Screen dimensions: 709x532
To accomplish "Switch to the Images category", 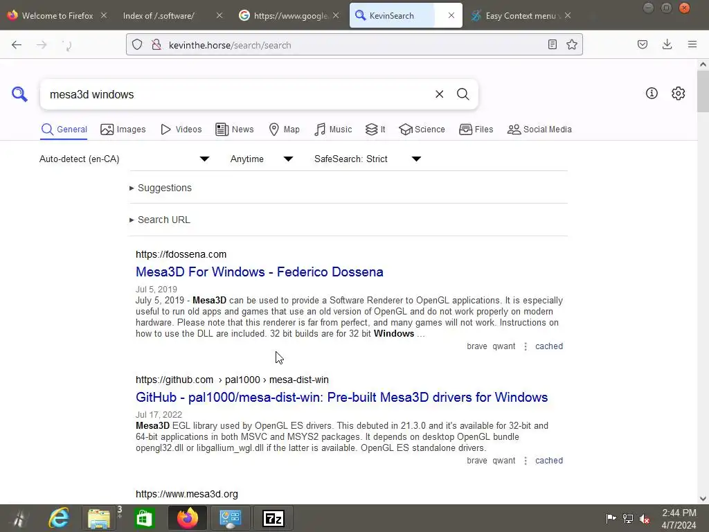I will coord(123,130).
